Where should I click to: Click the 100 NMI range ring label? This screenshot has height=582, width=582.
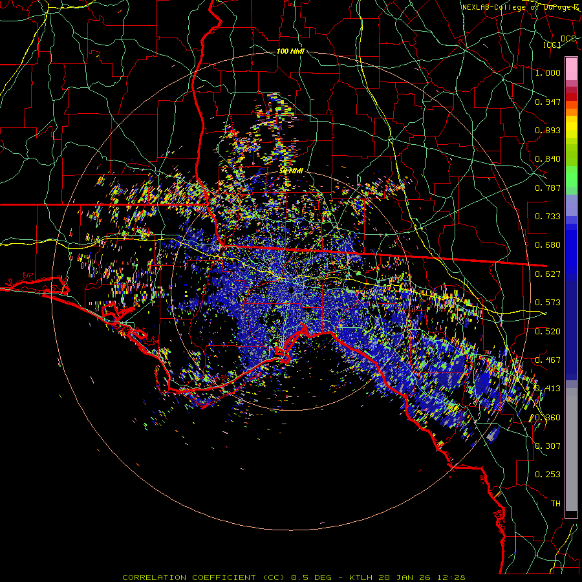(x=290, y=51)
